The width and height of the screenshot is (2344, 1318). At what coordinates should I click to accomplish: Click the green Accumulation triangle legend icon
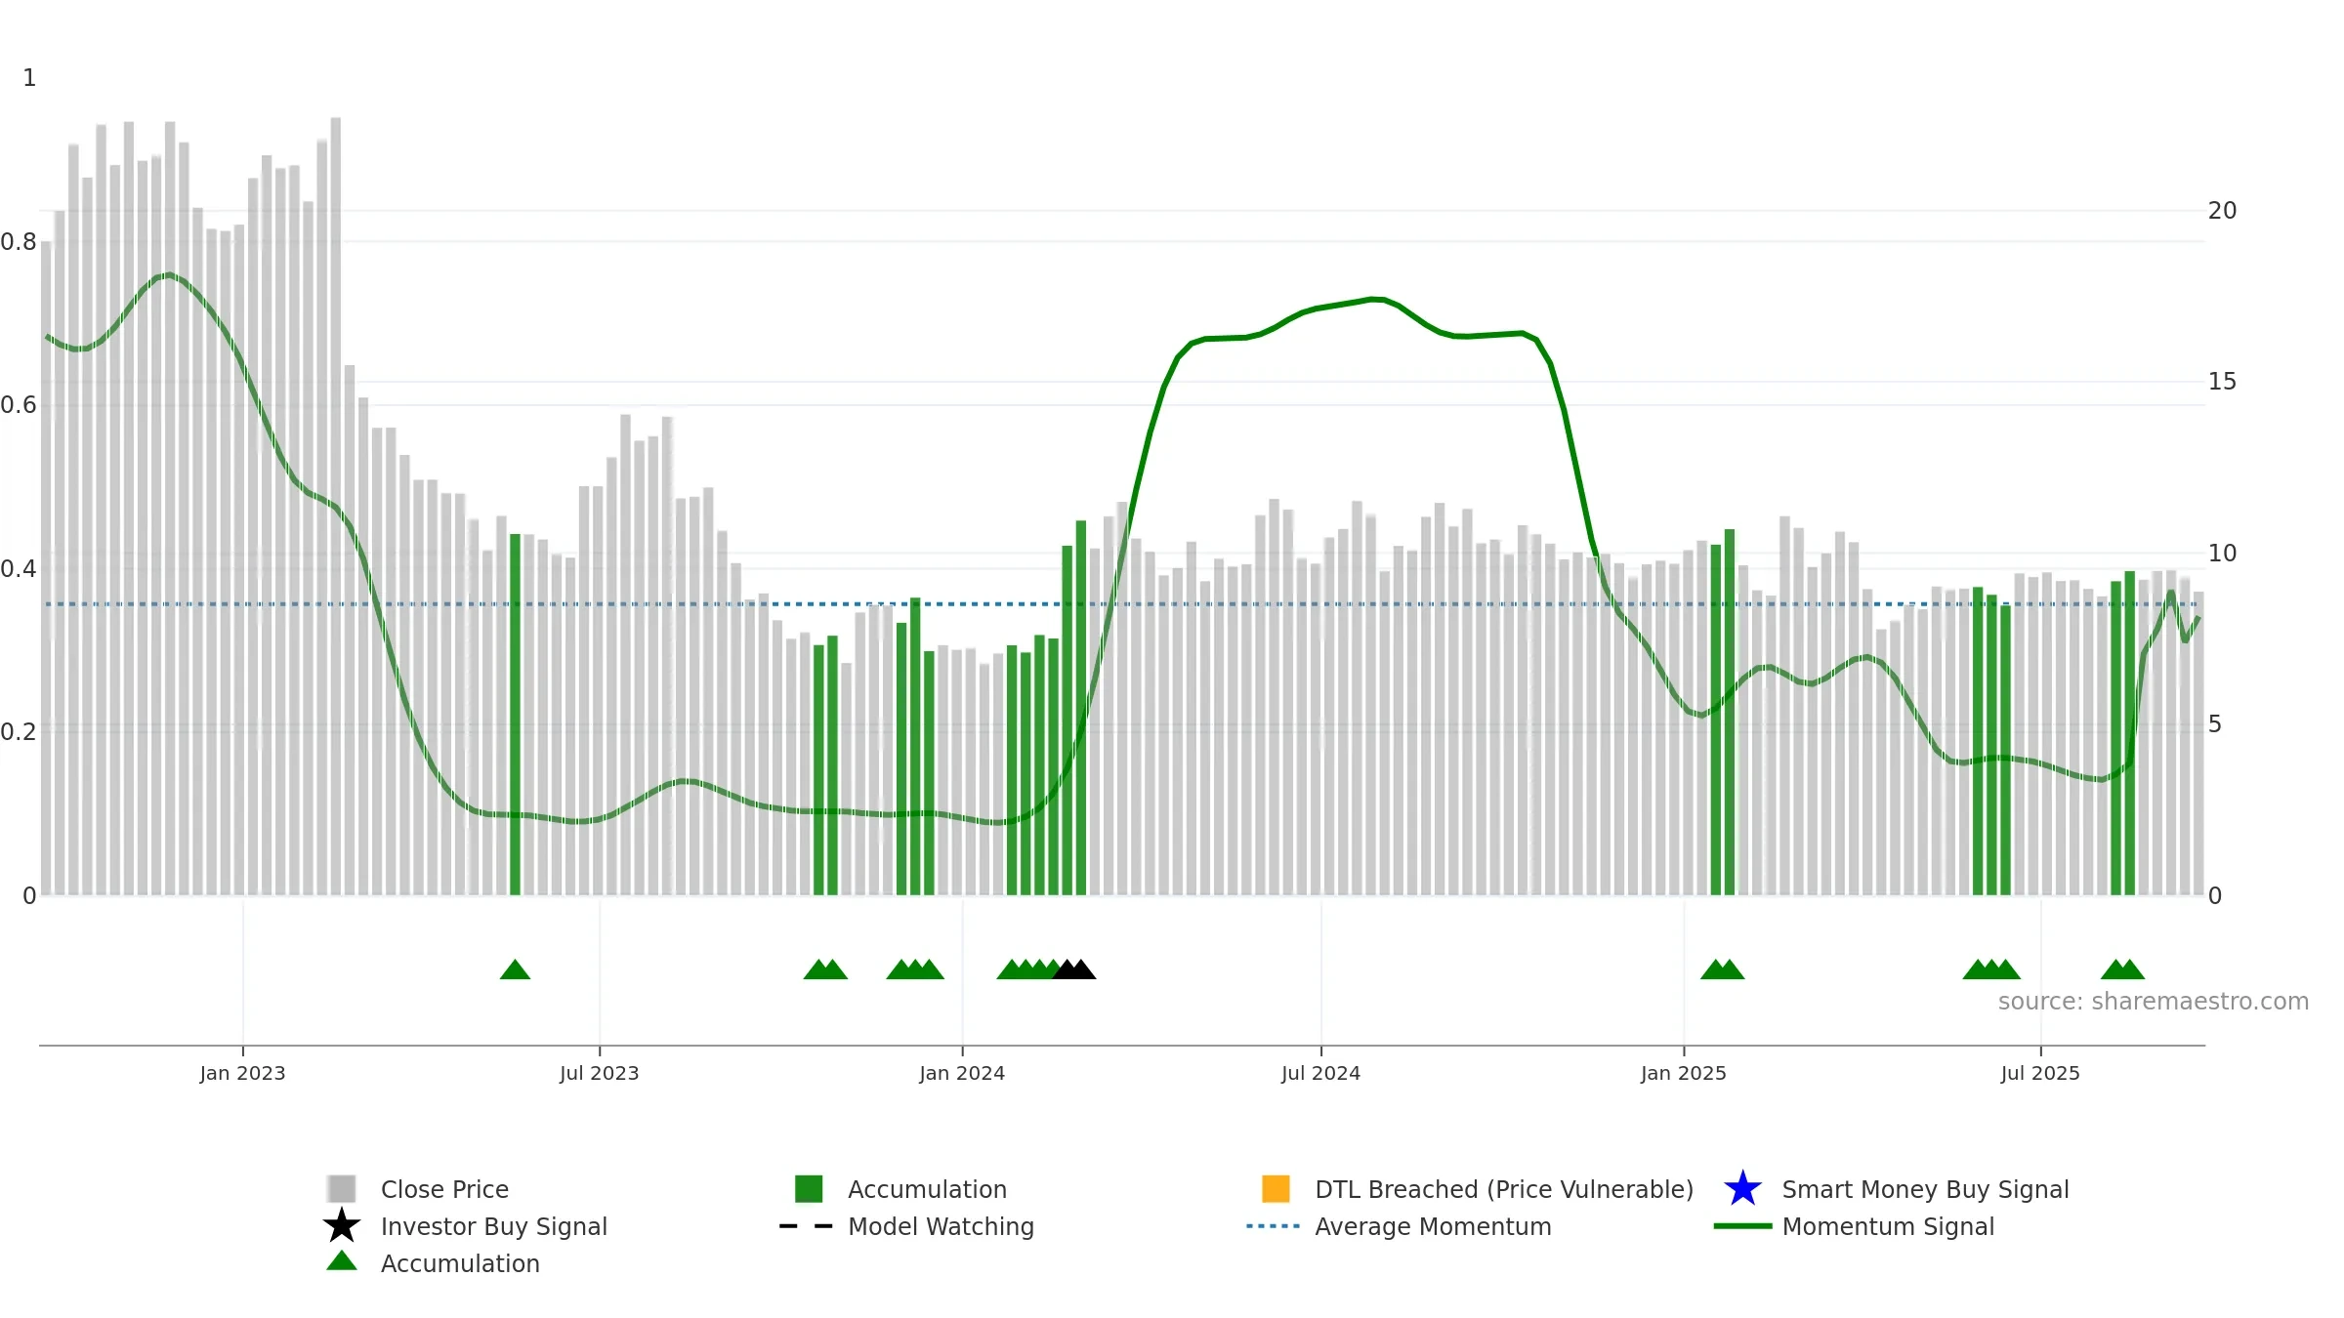(342, 1260)
